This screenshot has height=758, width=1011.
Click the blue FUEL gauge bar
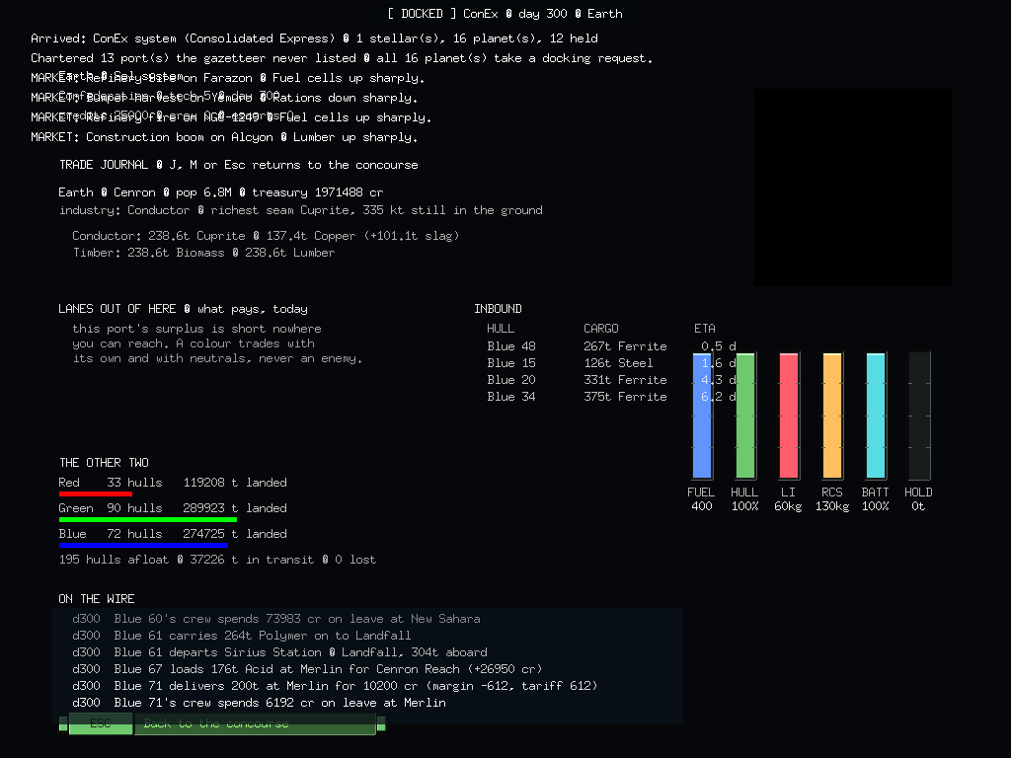(x=702, y=416)
